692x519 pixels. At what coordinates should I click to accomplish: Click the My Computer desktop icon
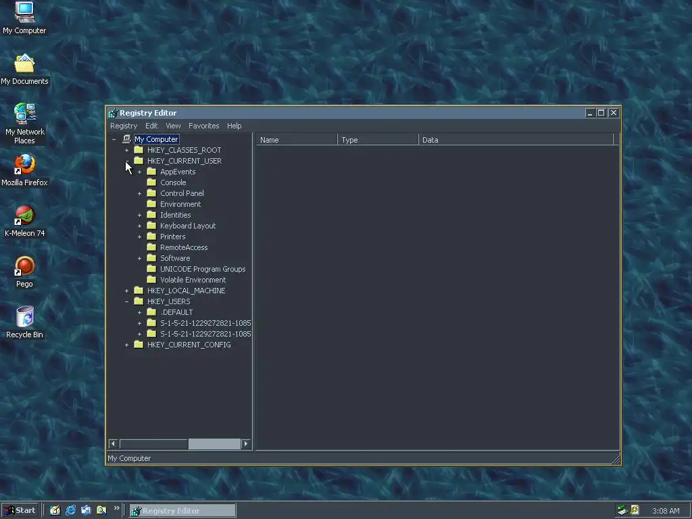coord(24,18)
